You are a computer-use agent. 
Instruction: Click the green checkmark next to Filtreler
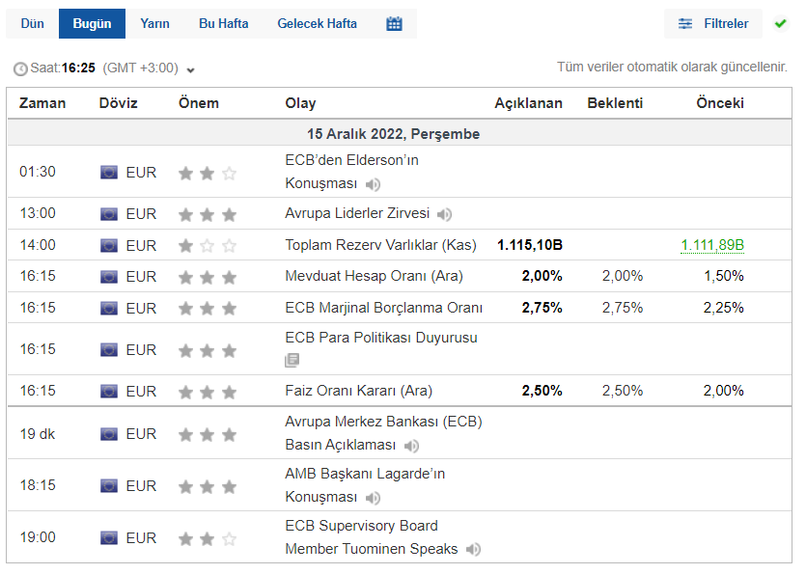click(781, 23)
